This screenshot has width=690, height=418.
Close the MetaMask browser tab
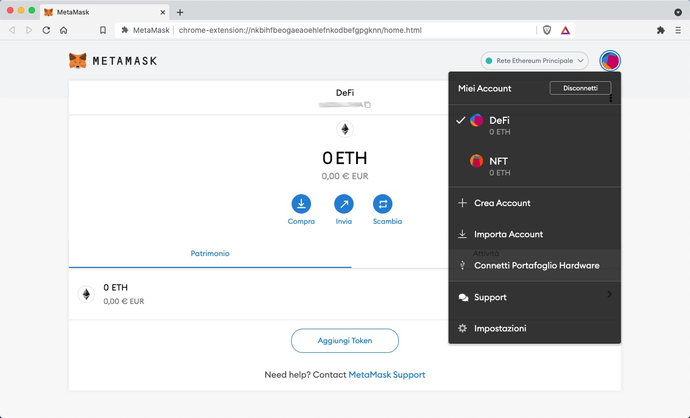click(162, 12)
